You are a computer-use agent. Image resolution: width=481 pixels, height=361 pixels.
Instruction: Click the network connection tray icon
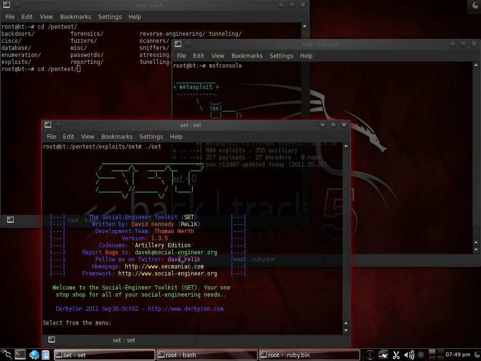click(x=383, y=355)
